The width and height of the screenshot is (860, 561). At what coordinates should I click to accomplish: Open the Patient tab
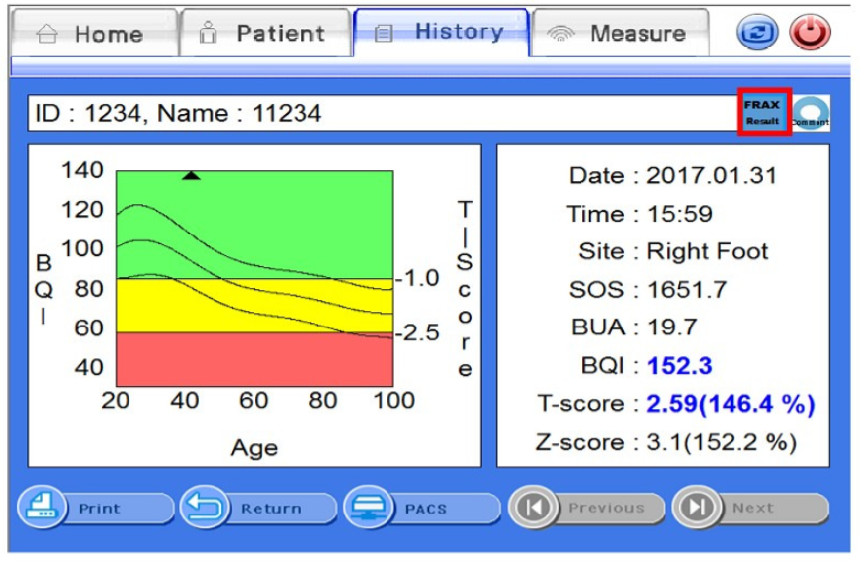264,34
